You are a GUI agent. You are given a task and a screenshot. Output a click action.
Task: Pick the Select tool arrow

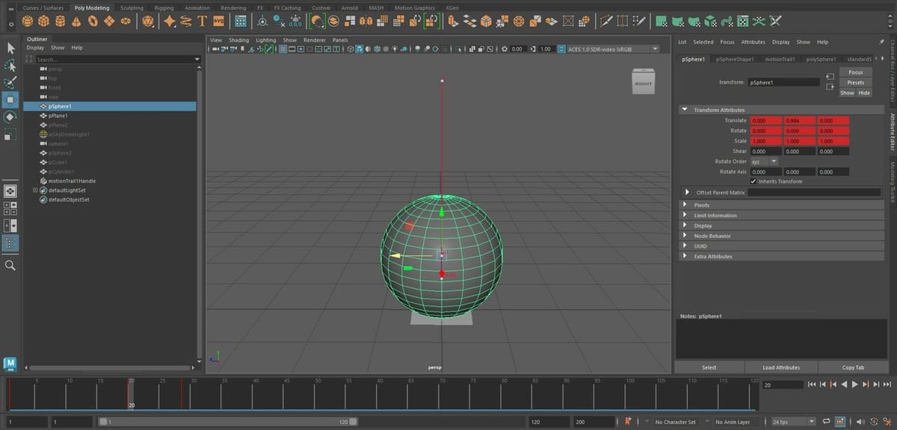(10, 48)
